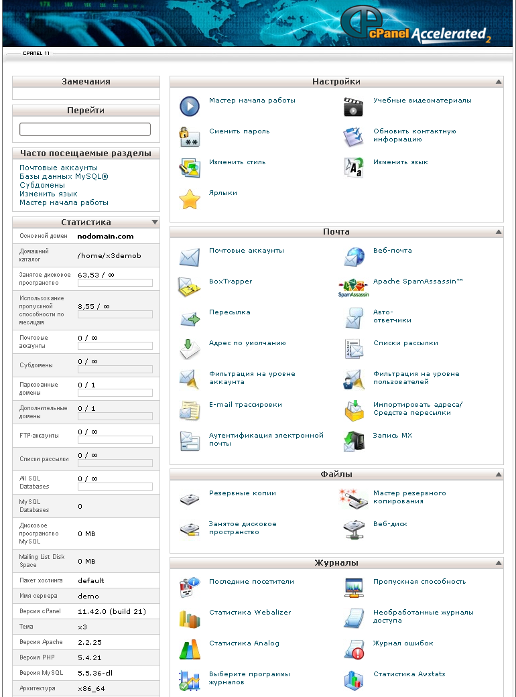
Task: Click the bandwidth usage progress bar
Action: click(x=115, y=314)
